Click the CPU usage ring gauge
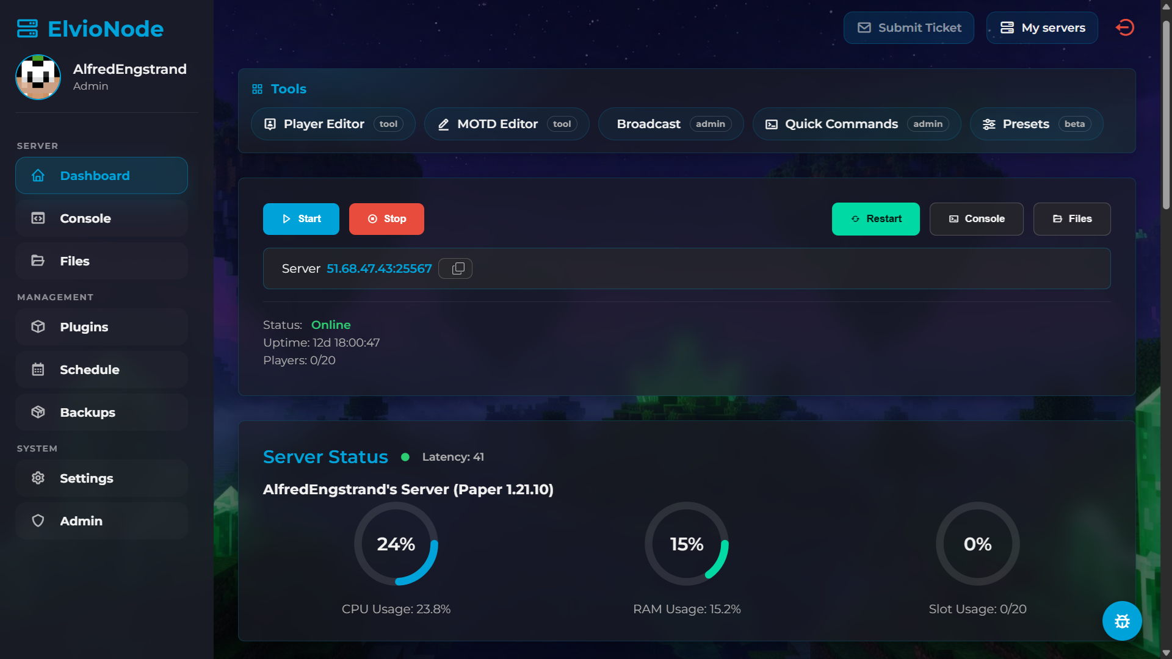The width and height of the screenshot is (1172, 659). [x=396, y=544]
